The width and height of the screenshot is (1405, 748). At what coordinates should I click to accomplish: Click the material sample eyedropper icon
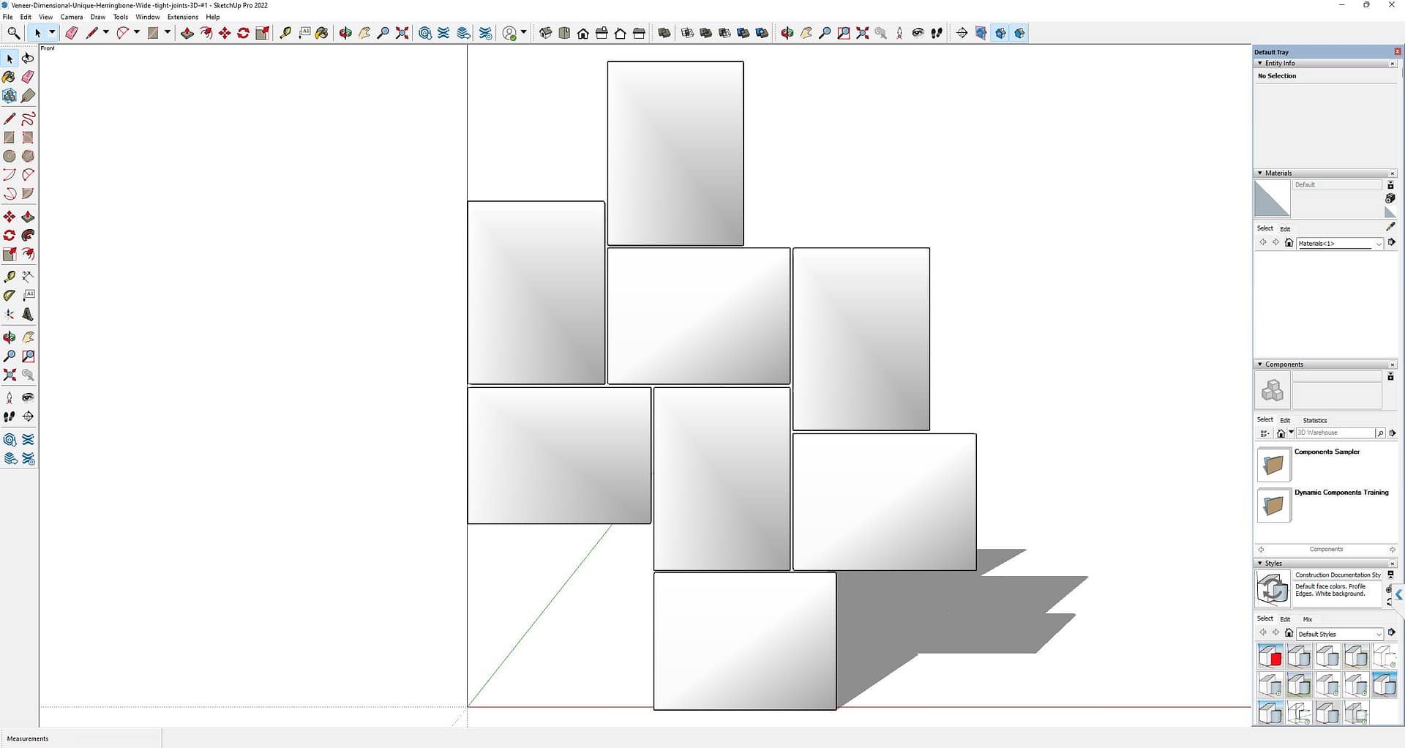(1390, 227)
